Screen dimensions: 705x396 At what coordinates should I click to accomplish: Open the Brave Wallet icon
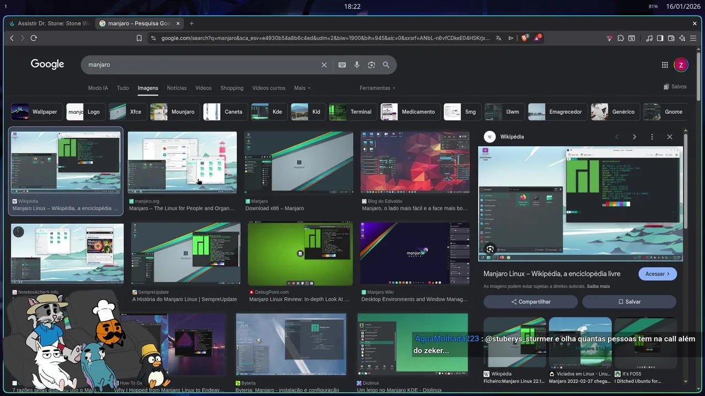pos(671,38)
